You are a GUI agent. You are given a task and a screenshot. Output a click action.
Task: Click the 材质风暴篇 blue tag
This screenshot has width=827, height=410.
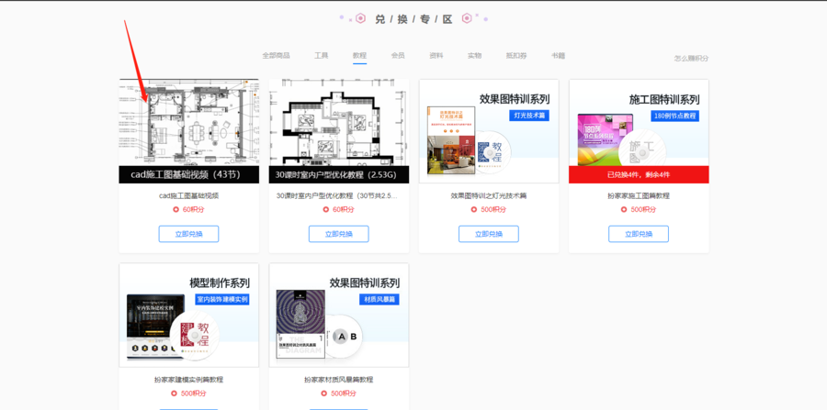pos(380,299)
